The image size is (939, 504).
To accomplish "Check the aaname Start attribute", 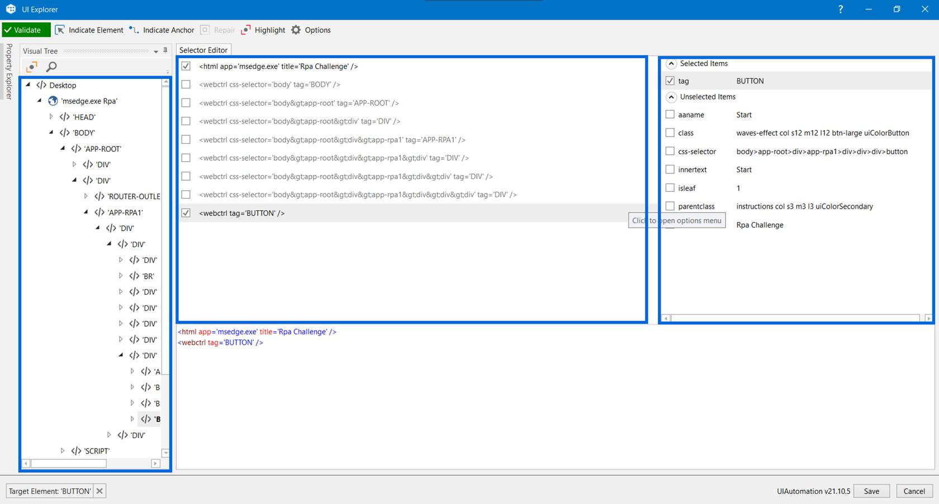I will [670, 115].
